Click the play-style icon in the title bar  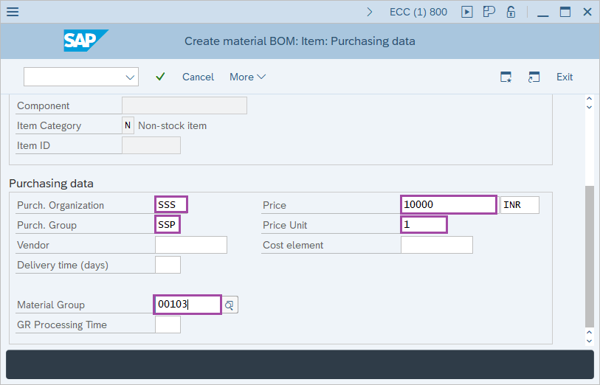pos(466,12)
